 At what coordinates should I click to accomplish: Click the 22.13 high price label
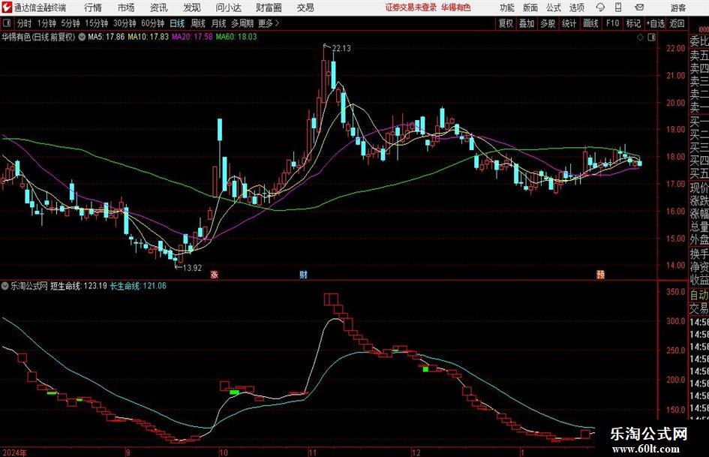point(341,49)
